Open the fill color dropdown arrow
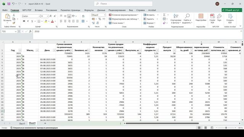 click(x=49, y=21)
